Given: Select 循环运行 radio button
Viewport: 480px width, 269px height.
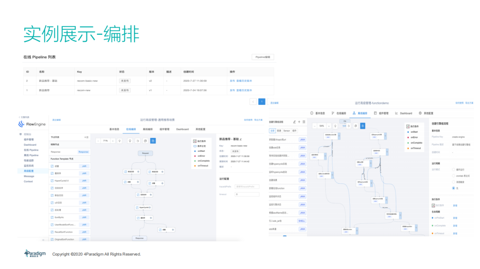Looking at the screenshot, I should pyautogui.click(x=453, y=170).
